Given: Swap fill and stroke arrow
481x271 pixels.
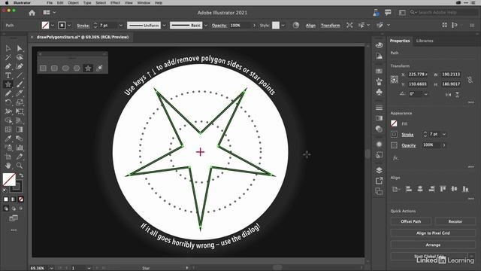Looking at the screenshot, I should click(x=21, y=175).
